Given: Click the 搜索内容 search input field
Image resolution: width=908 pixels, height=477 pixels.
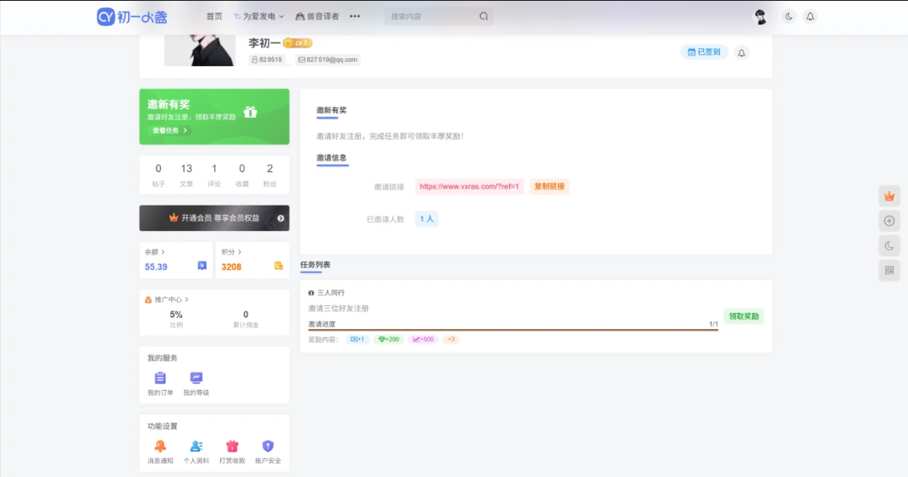Looking at the screenshot, I should [x=432, y=16].
